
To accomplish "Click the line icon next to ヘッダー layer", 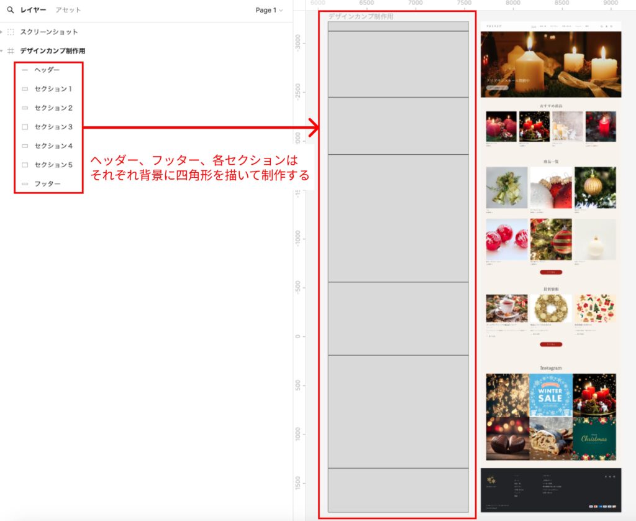I will coord(25,70).
